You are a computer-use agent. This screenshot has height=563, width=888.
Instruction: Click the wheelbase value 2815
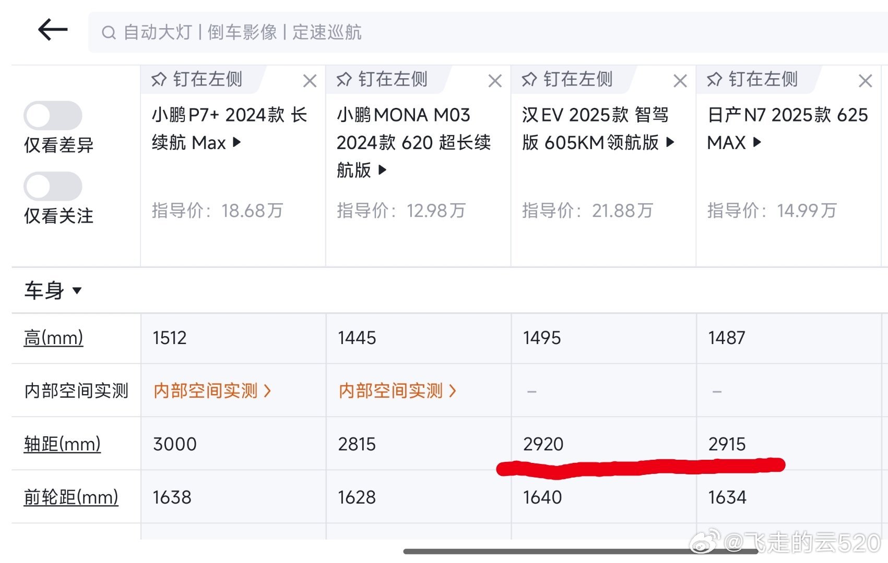pos(357,444)
